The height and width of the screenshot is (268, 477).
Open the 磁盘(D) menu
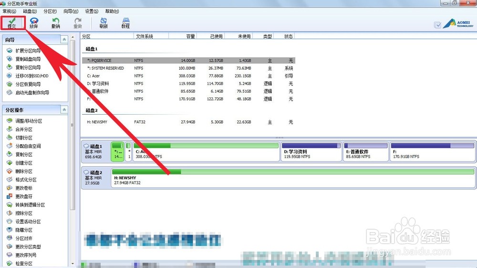tap(30, 11)
